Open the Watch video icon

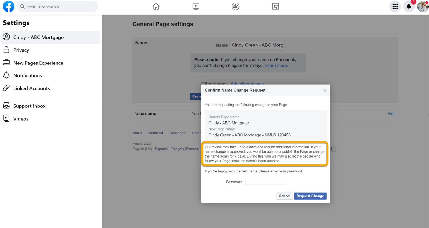click(196, 6)
